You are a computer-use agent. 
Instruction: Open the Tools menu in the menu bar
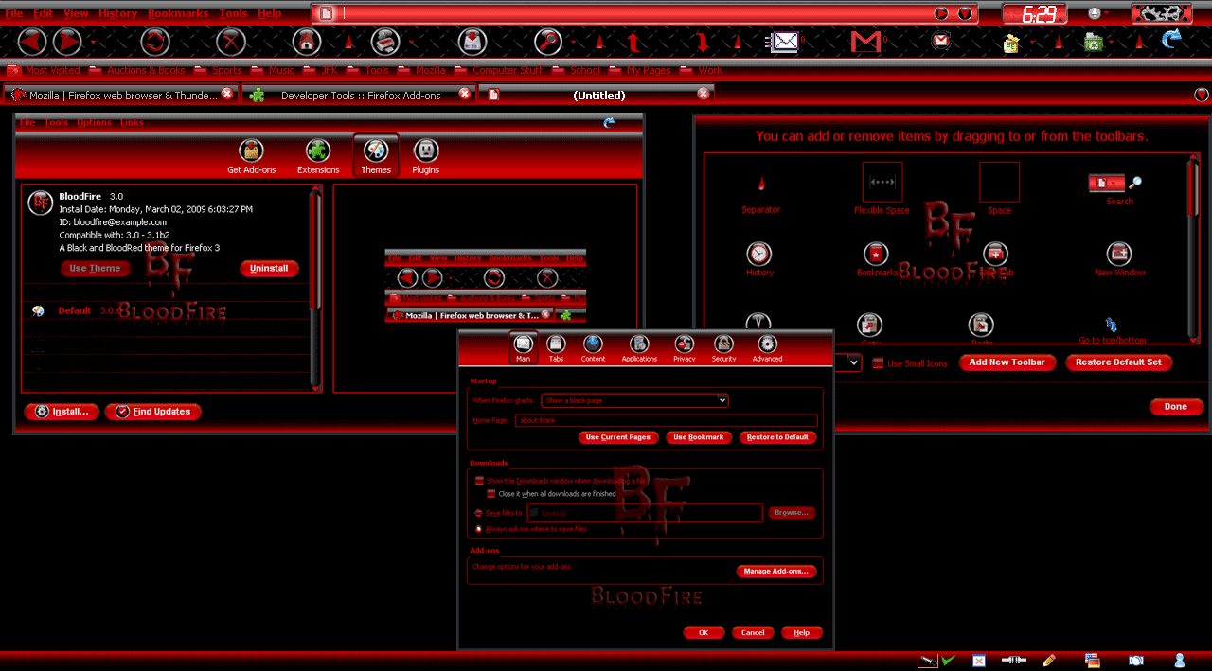click(233, 12)
